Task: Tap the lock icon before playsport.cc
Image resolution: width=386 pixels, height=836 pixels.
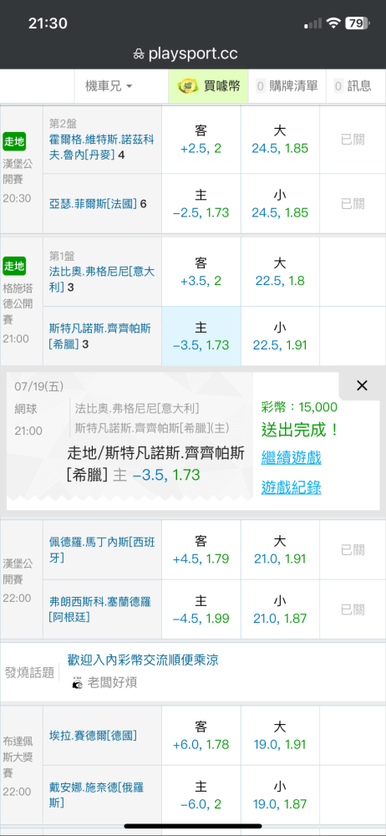Action: [140, 54]
